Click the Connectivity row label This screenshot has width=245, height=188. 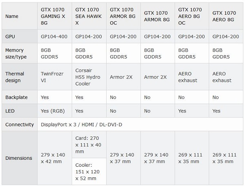(20, 124)
